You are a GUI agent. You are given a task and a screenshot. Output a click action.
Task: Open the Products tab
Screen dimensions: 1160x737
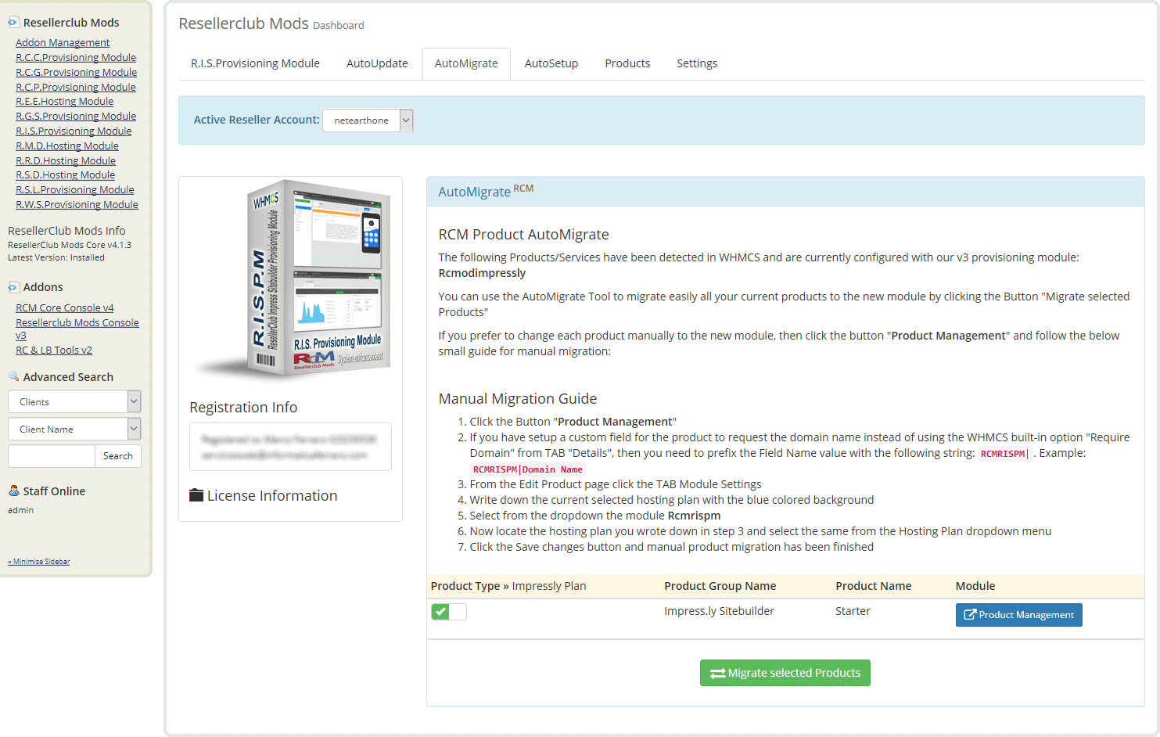coord(627,63)
